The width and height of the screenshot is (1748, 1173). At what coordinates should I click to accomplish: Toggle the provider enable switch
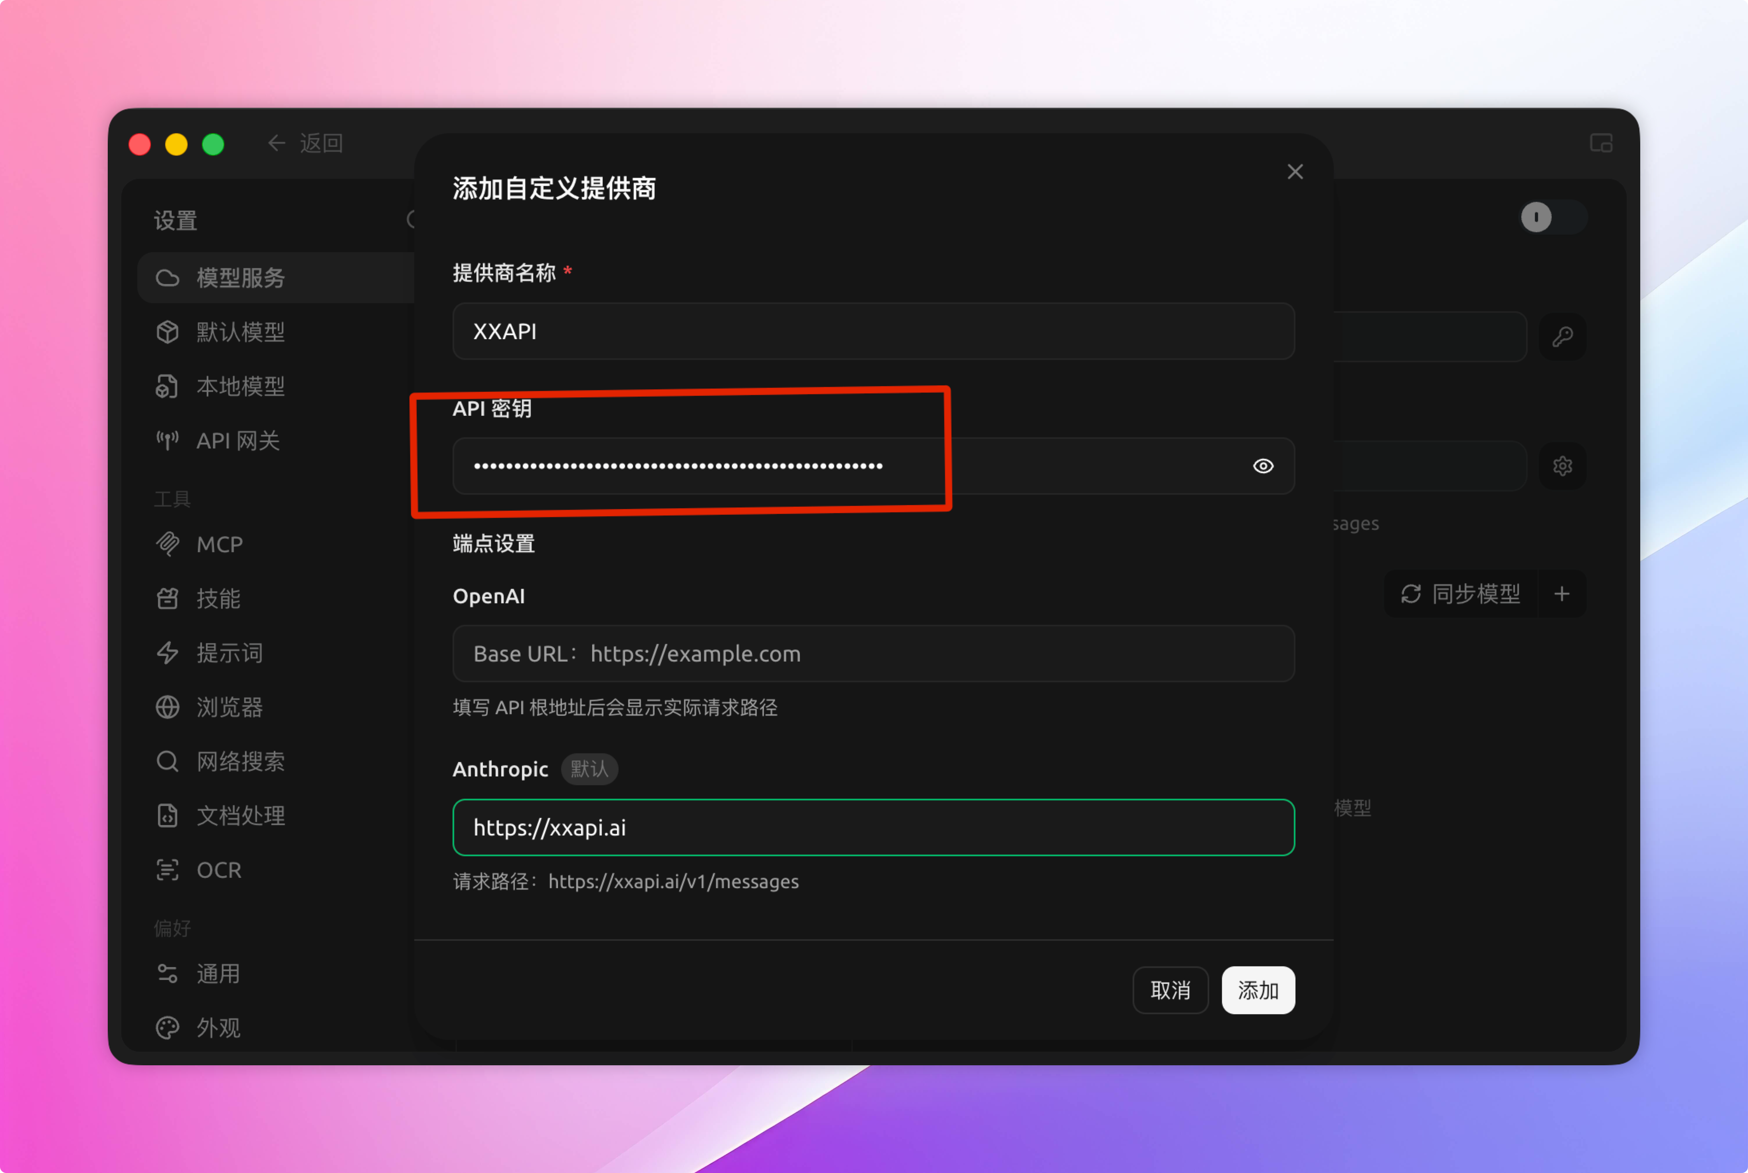[1553, 218]
